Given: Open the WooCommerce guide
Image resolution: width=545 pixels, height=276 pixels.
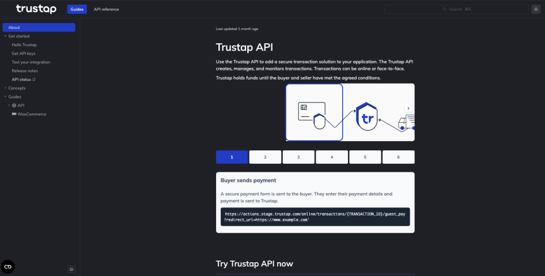Looking at the screenshot, I should pyautogui.click(x=32, y=114).
